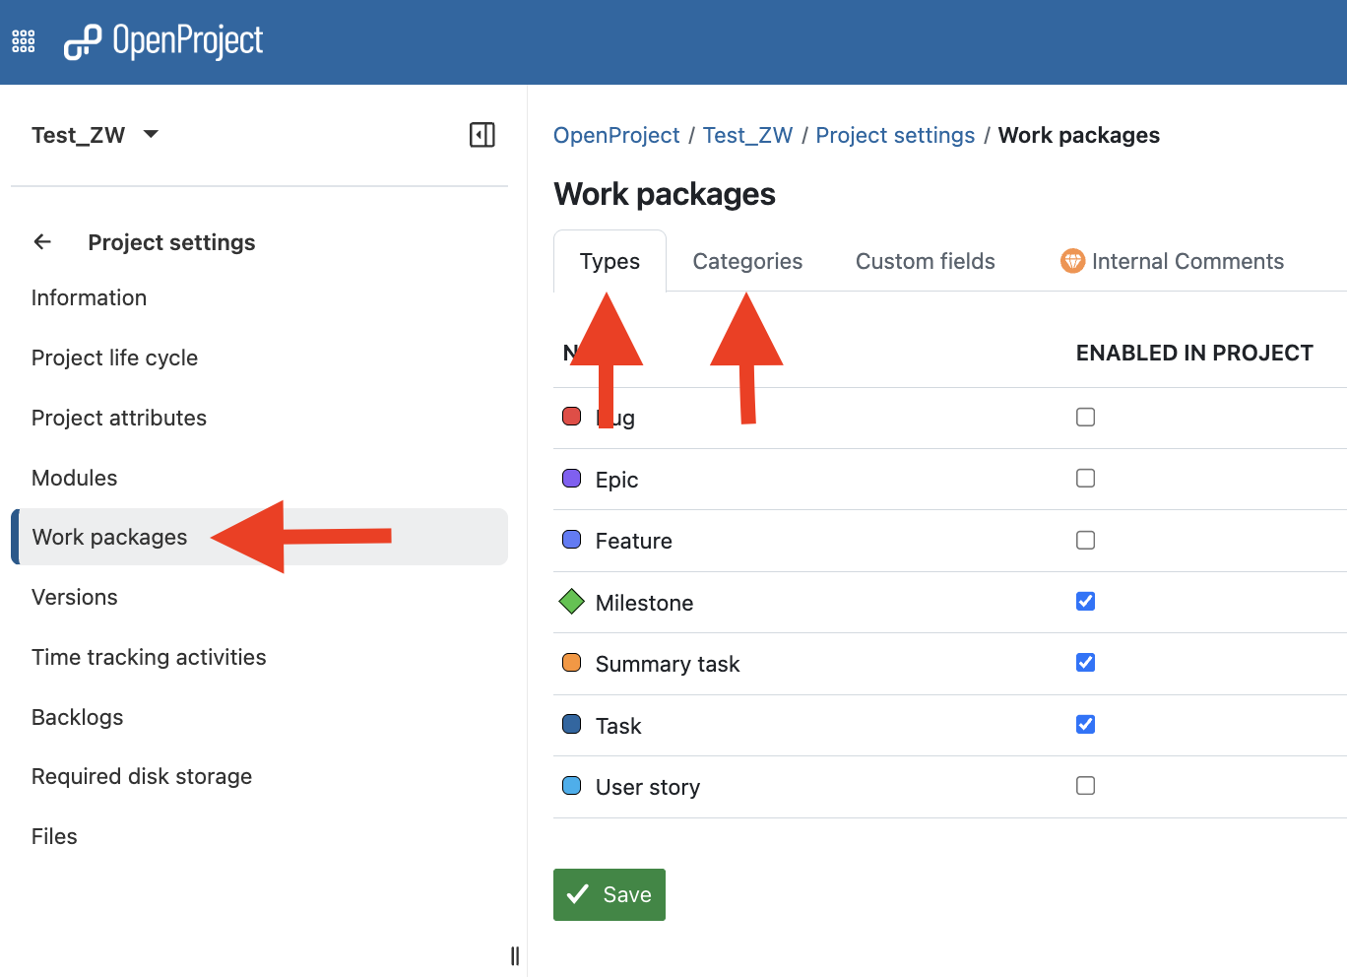Click the sidebar resize handle
1347x977 pixels.
pyautogui.click(x=514, y=955)
